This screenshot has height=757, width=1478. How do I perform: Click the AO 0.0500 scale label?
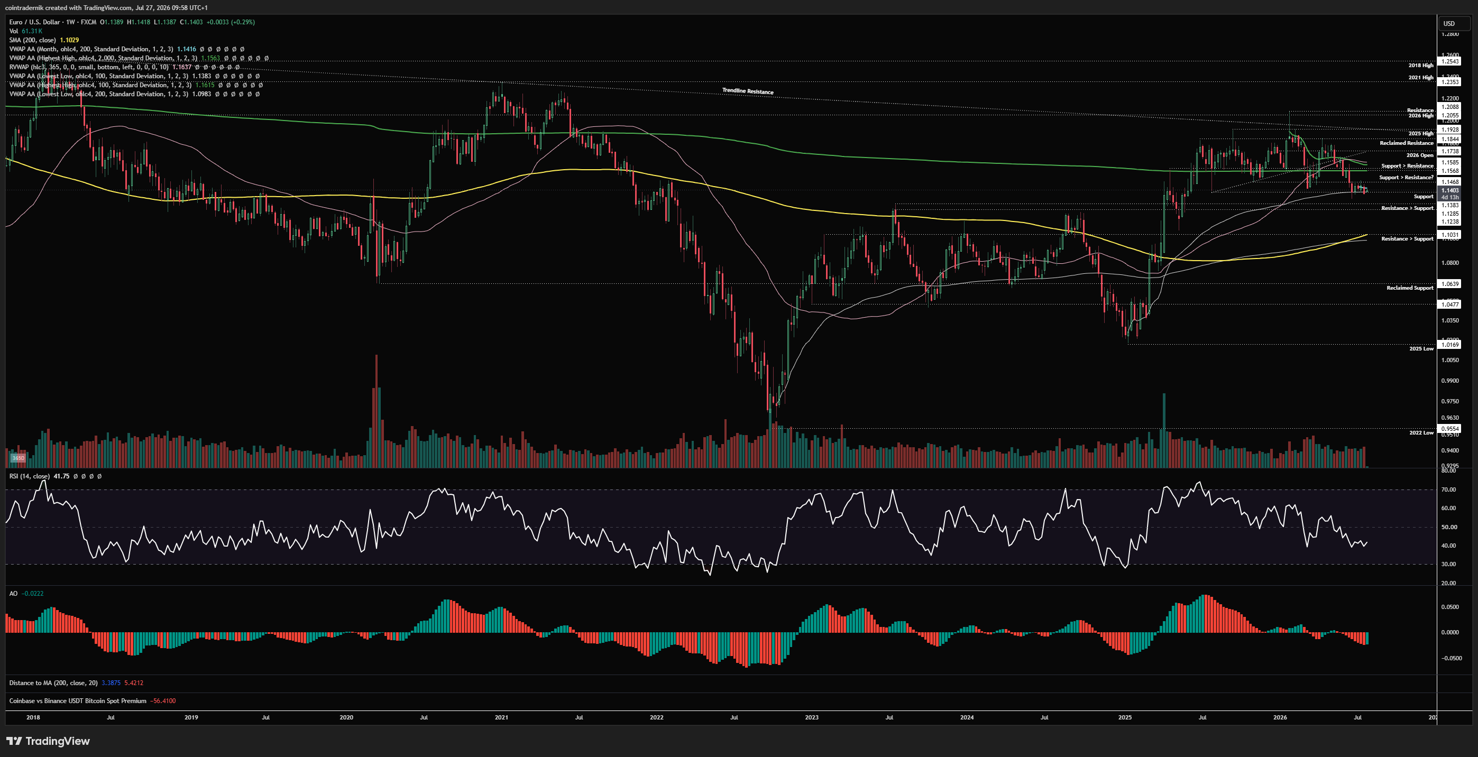pos(1451,607)
